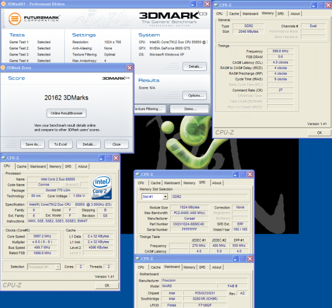332x308 pixels.
Task: Click Online ResultBrowser button
Action: click(x=66, y=113)
